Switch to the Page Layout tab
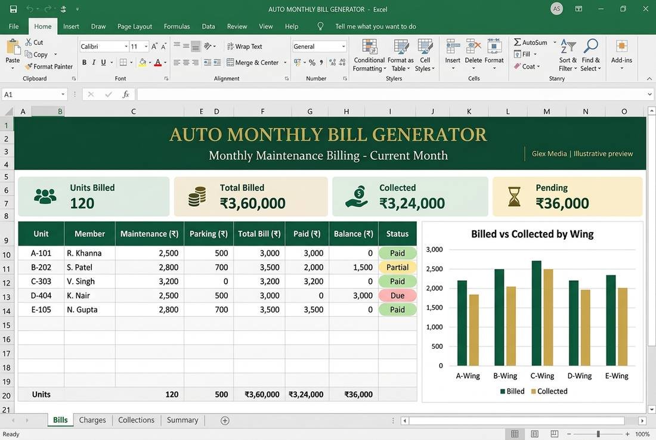The width and height of the screenshot is (656, 440). 135,26
